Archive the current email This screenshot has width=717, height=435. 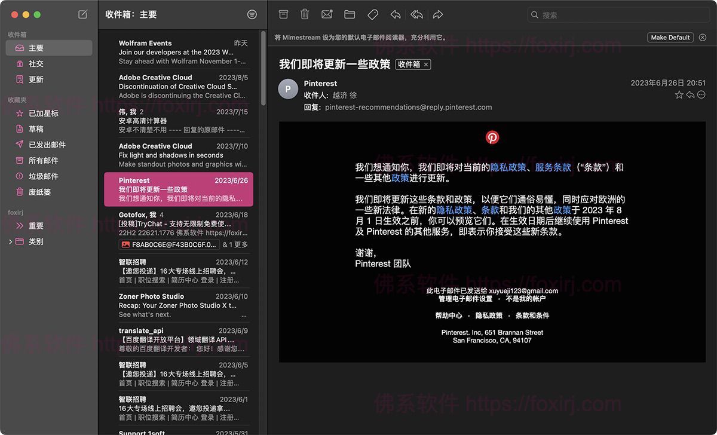pos(283,14)
